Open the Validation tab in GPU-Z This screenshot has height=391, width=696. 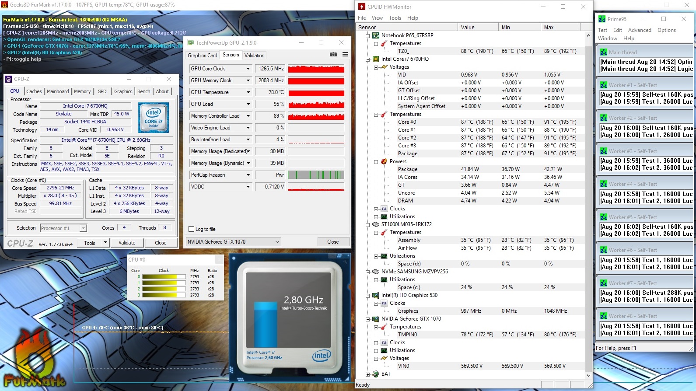254,56
